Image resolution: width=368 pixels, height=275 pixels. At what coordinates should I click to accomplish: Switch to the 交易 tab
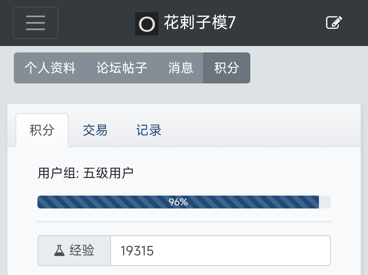pos(95,130)
